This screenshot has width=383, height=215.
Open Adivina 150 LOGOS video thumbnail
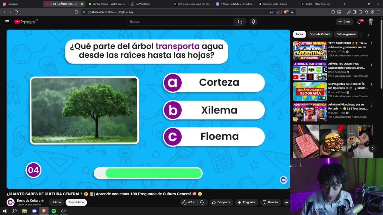coord(310,71)
